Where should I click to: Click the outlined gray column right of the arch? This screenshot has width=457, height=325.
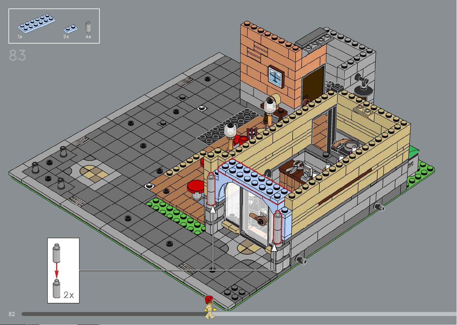tap(278, 227)
